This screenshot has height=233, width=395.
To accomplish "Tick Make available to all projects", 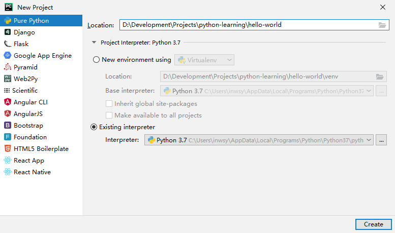I will pos(109,115).
